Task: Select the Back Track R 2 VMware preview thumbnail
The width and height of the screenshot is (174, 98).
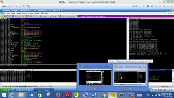Action: coord(95,77)
